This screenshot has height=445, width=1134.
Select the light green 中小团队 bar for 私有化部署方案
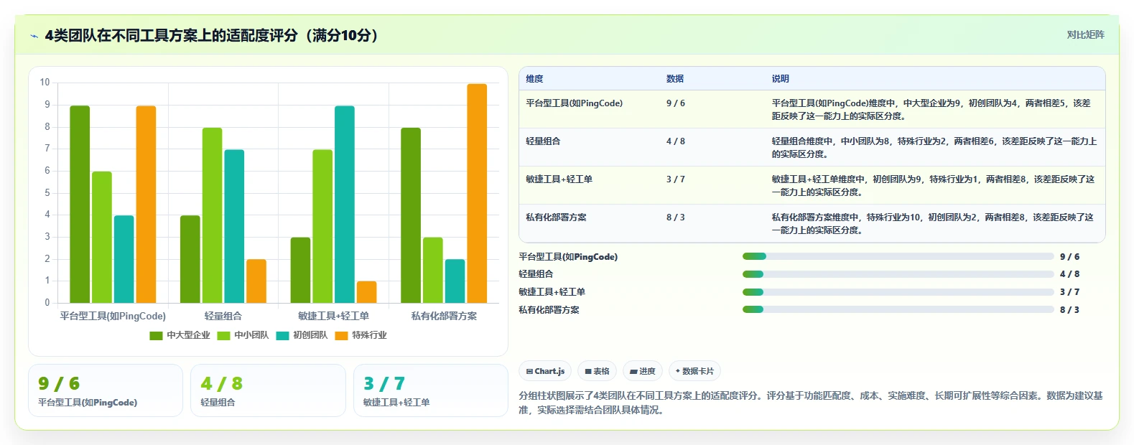[x=432, y=270]
